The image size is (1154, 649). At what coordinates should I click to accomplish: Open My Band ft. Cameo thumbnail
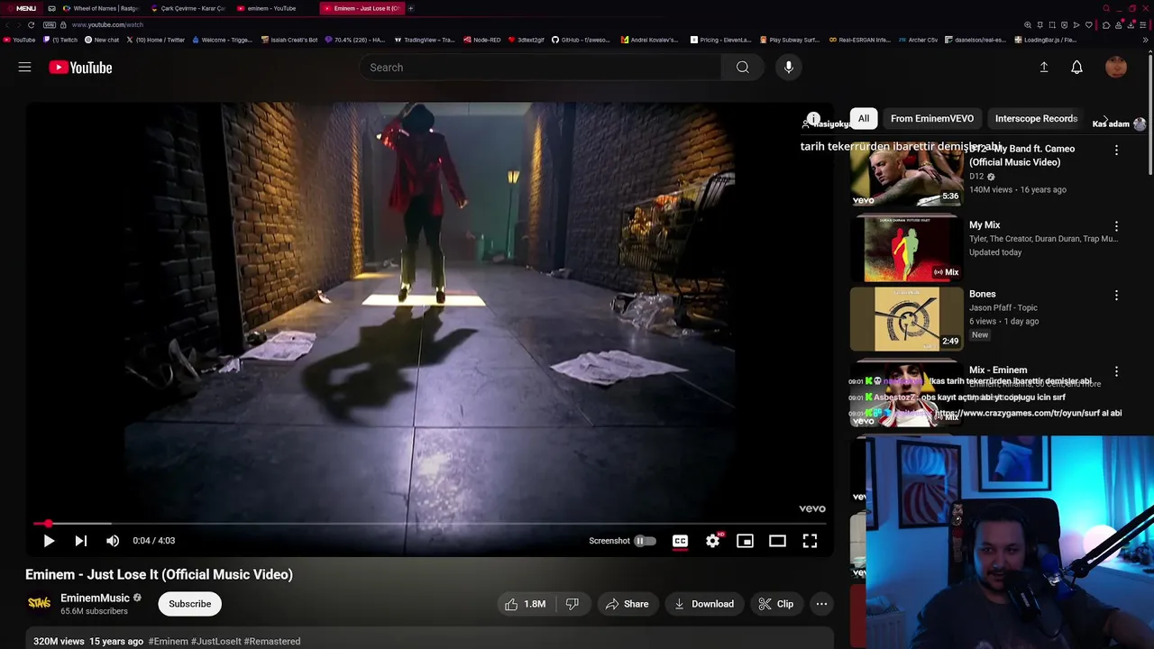tap(907, 175)
